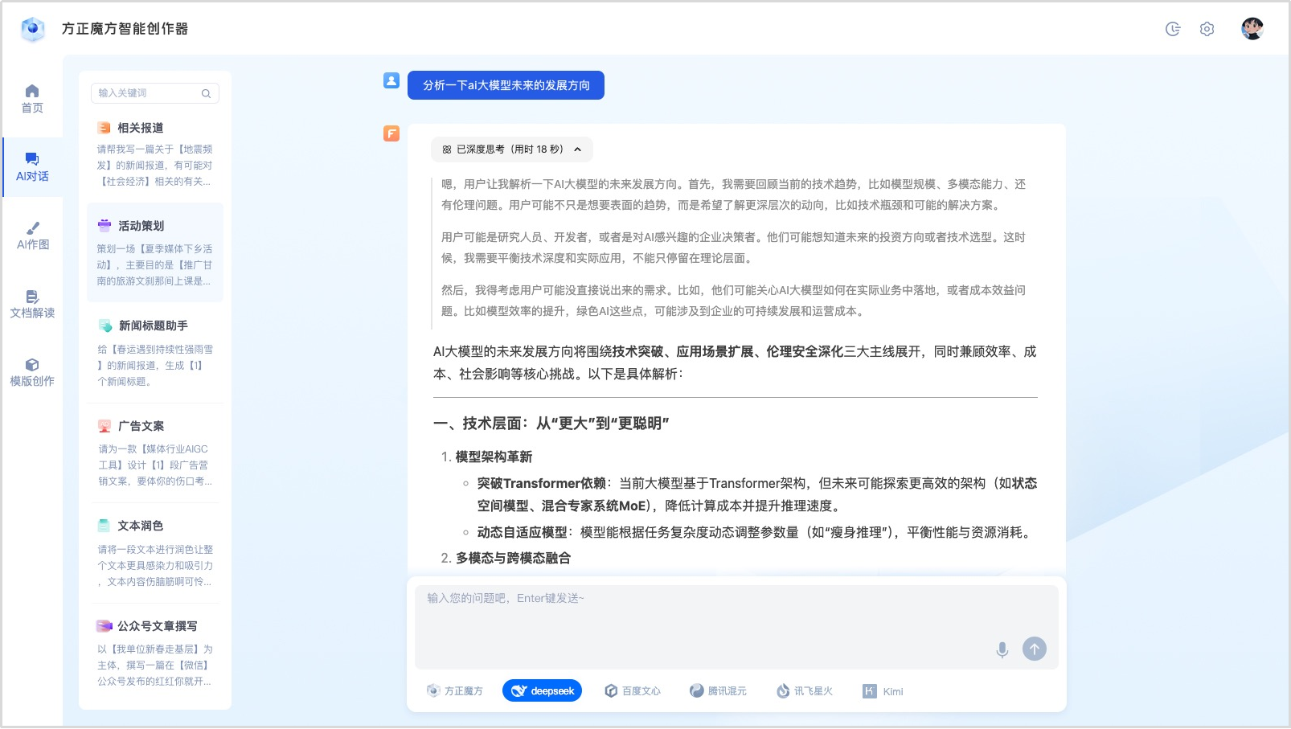The image size is (1291, 729).
Task: Select the deepseek model option
Action: [x=542, y=691]
